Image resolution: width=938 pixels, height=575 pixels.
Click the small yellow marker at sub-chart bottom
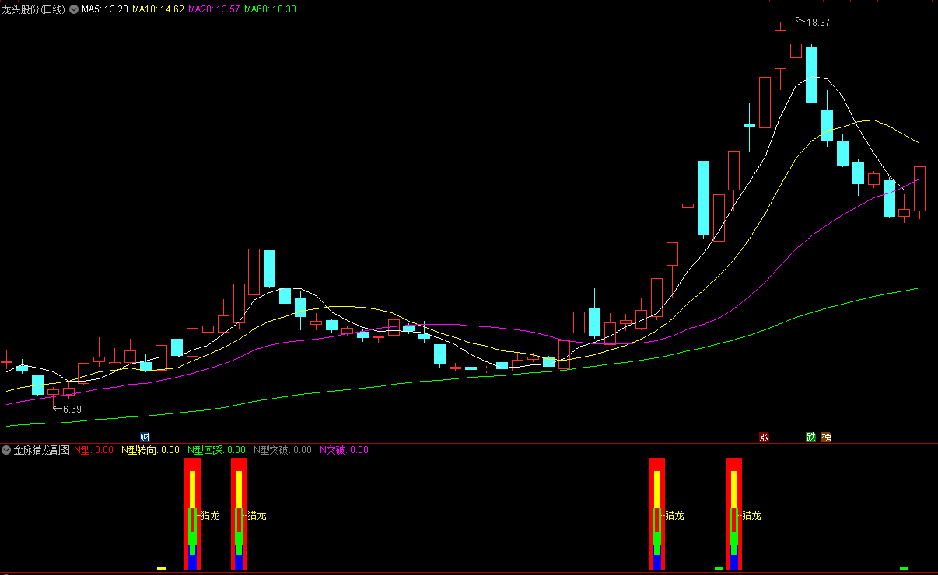click(161, 569)
